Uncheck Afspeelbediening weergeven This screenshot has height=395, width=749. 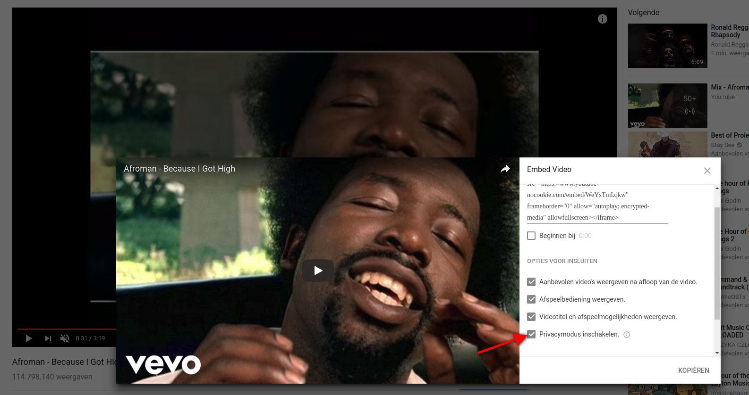click(531, 299)
